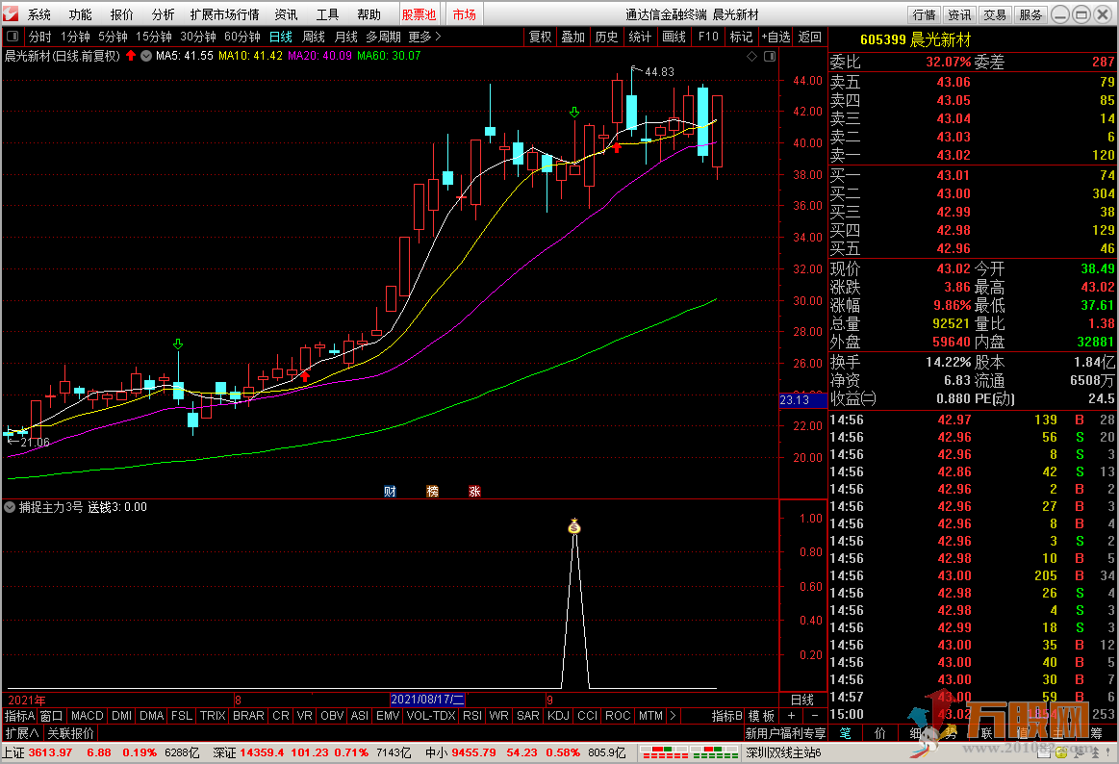Add stock via +自选 button
This screenshot has height=764, width=1119.
pyautogui.click(x=776, y=37)
